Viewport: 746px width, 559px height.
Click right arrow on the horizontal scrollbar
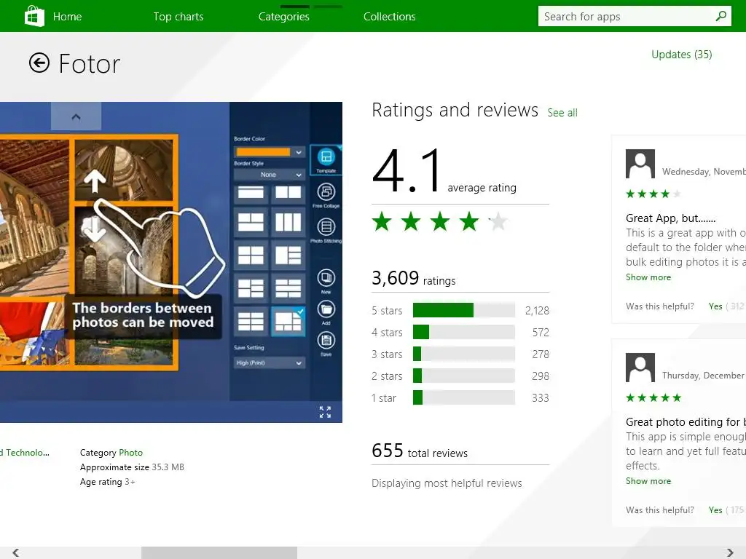point(730,552)
